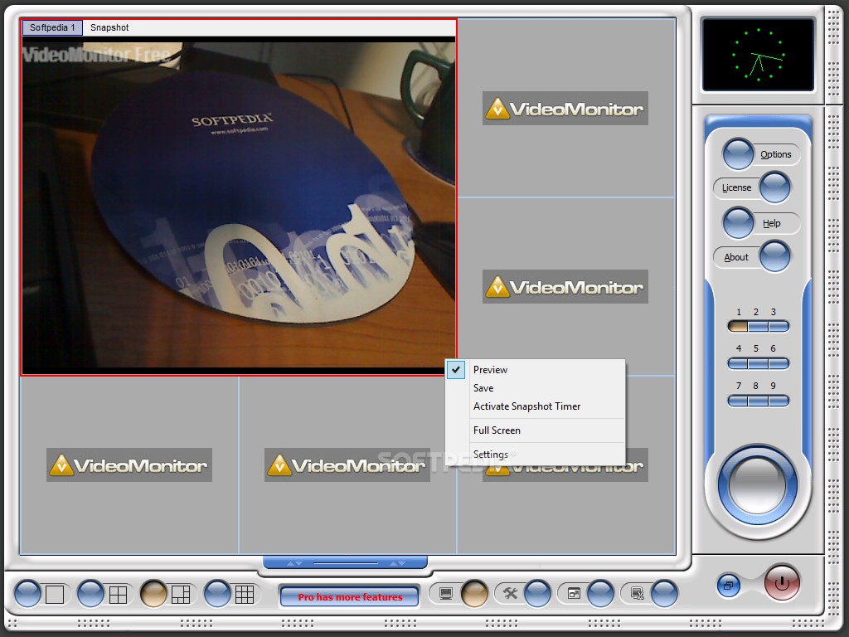This screenshot has height=637, width=849.
Task: Open the Options button
Action: point(761,154)
